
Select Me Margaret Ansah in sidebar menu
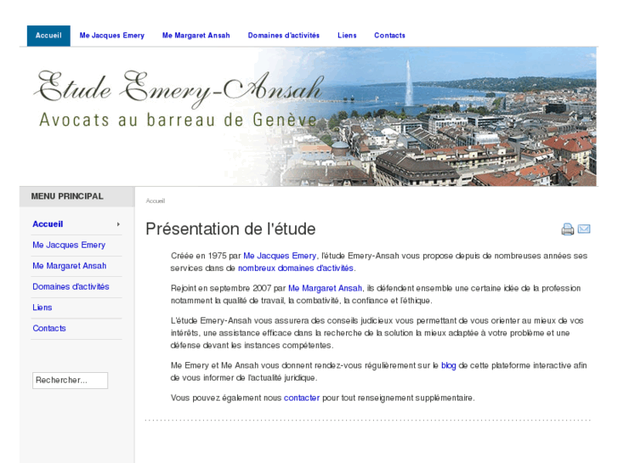click(x=70, y=266)
